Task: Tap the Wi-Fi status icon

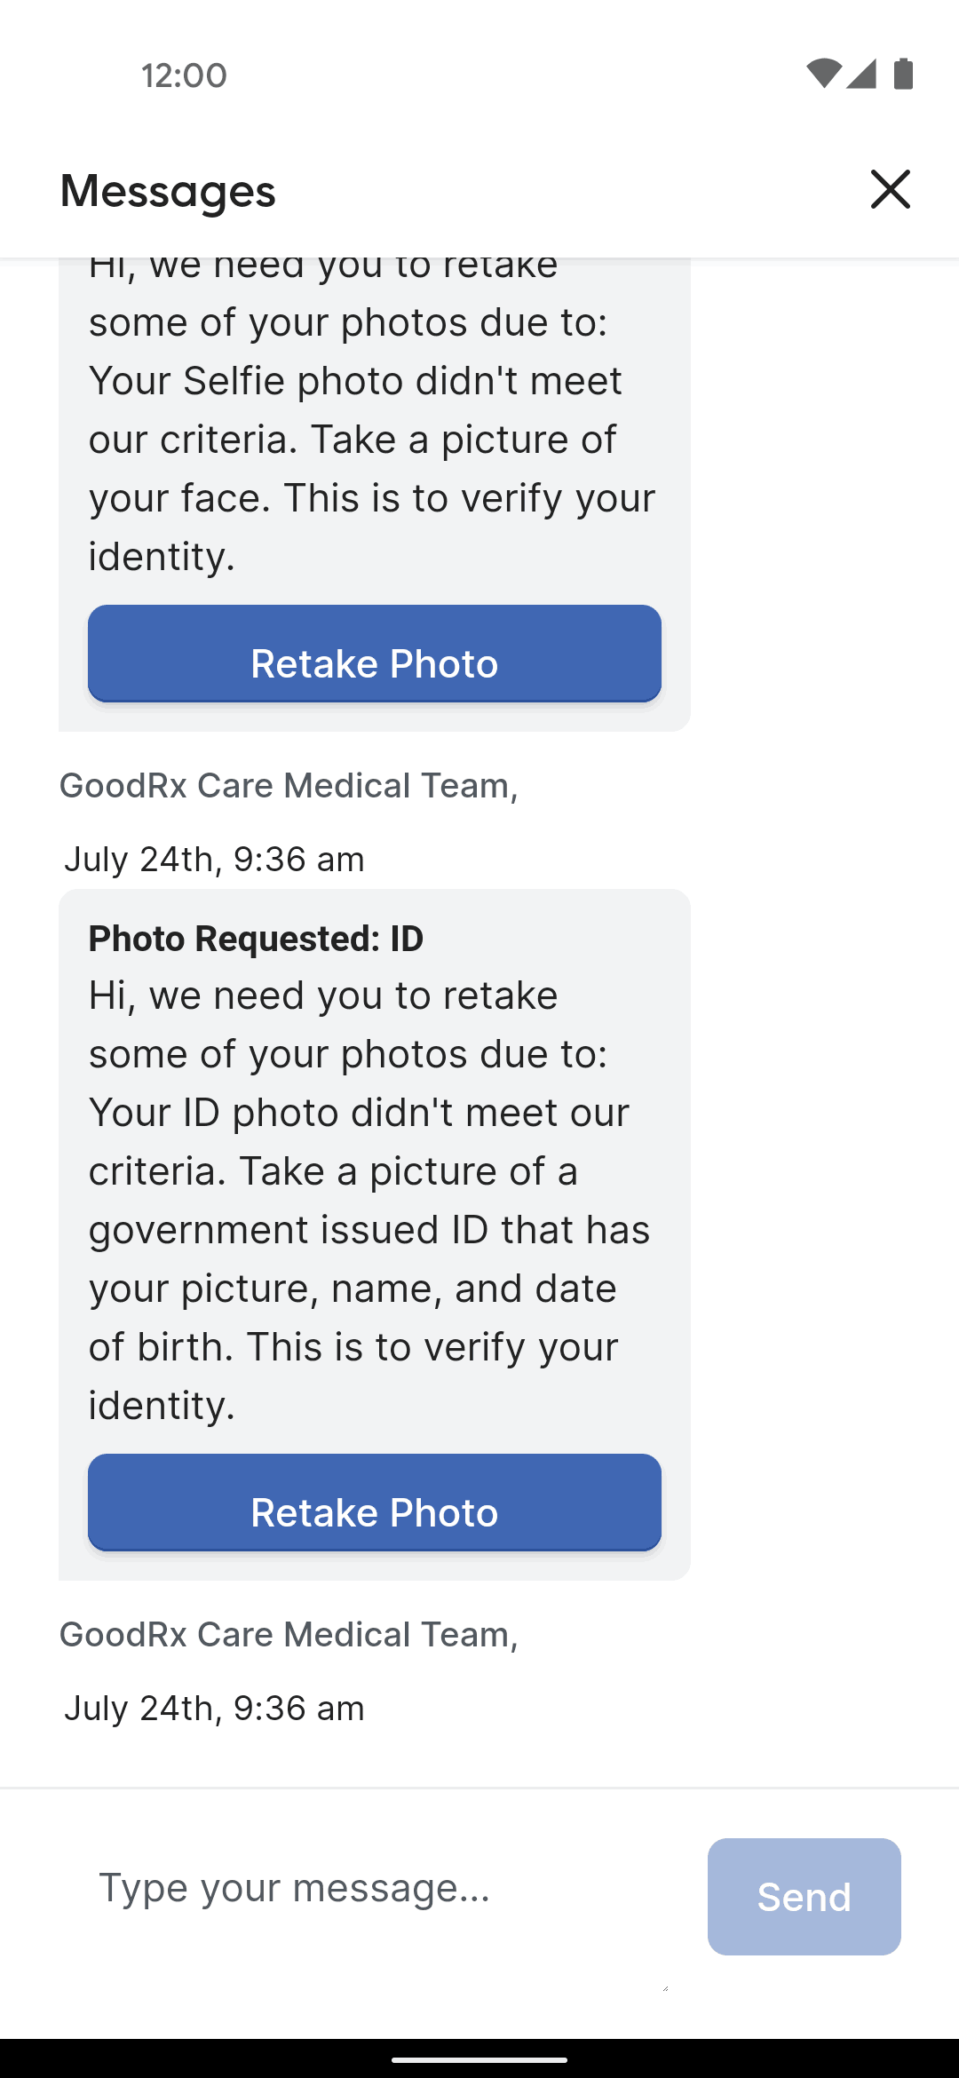Action: (x=824, y=74)
